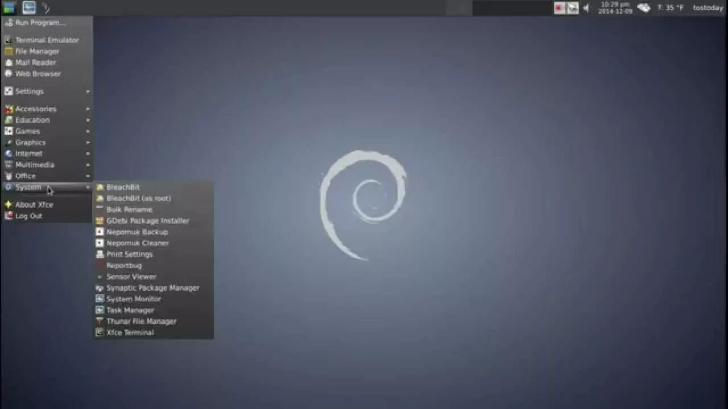Open Mail Reader from the menu
Screen dimensions: 728x409
tap(47, 62)
